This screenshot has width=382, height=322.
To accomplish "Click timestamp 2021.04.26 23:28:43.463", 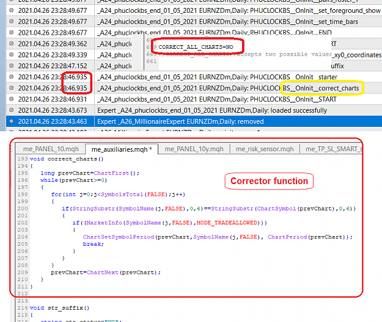I will tap(53, 121).
